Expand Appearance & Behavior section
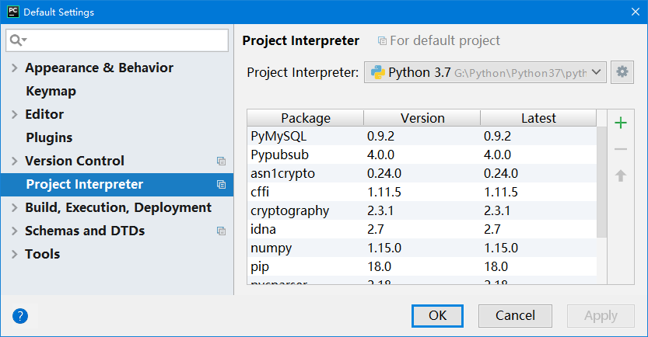 (15, 68)
